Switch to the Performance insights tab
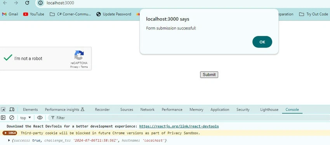The width and height of the screenshot is (330, 145). click(x=64, y=109)
